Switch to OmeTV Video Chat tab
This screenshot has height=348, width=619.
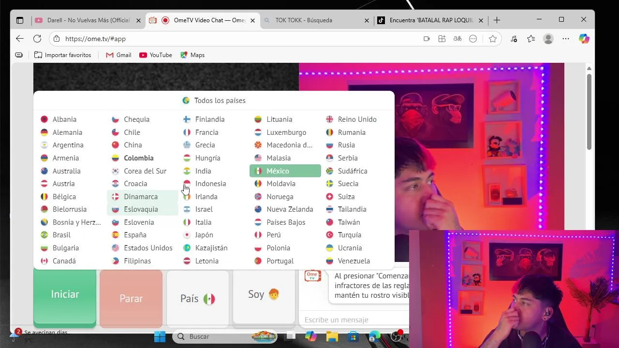pos(202,20)
